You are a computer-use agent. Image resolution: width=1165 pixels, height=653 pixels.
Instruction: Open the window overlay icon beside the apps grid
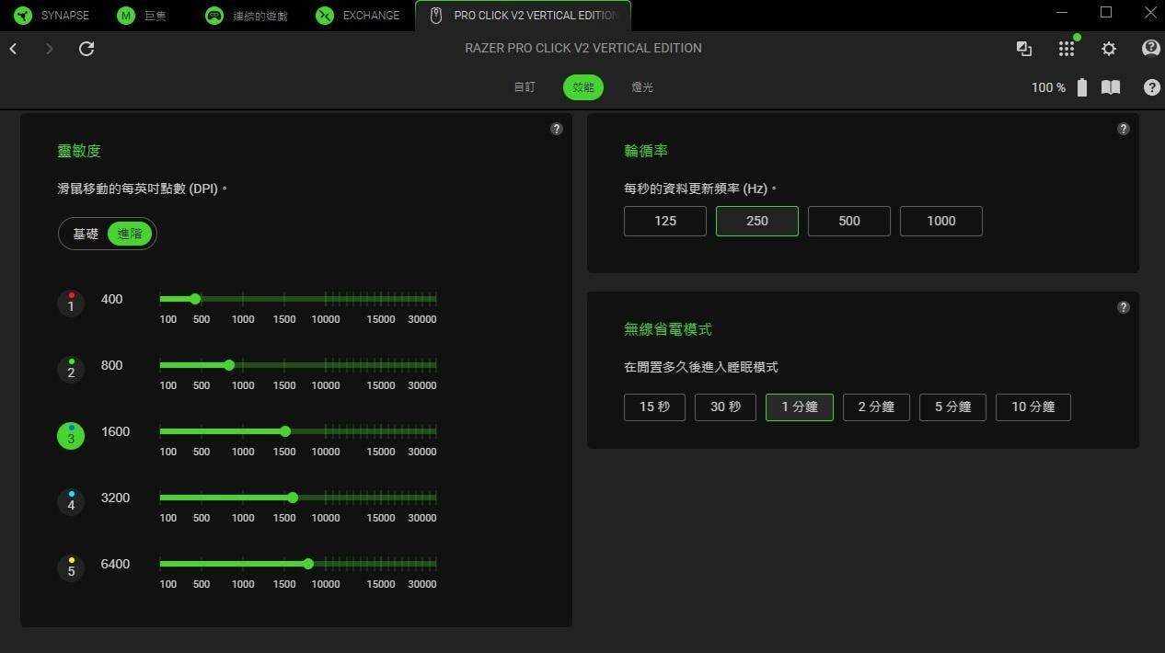click(1024, 49)
